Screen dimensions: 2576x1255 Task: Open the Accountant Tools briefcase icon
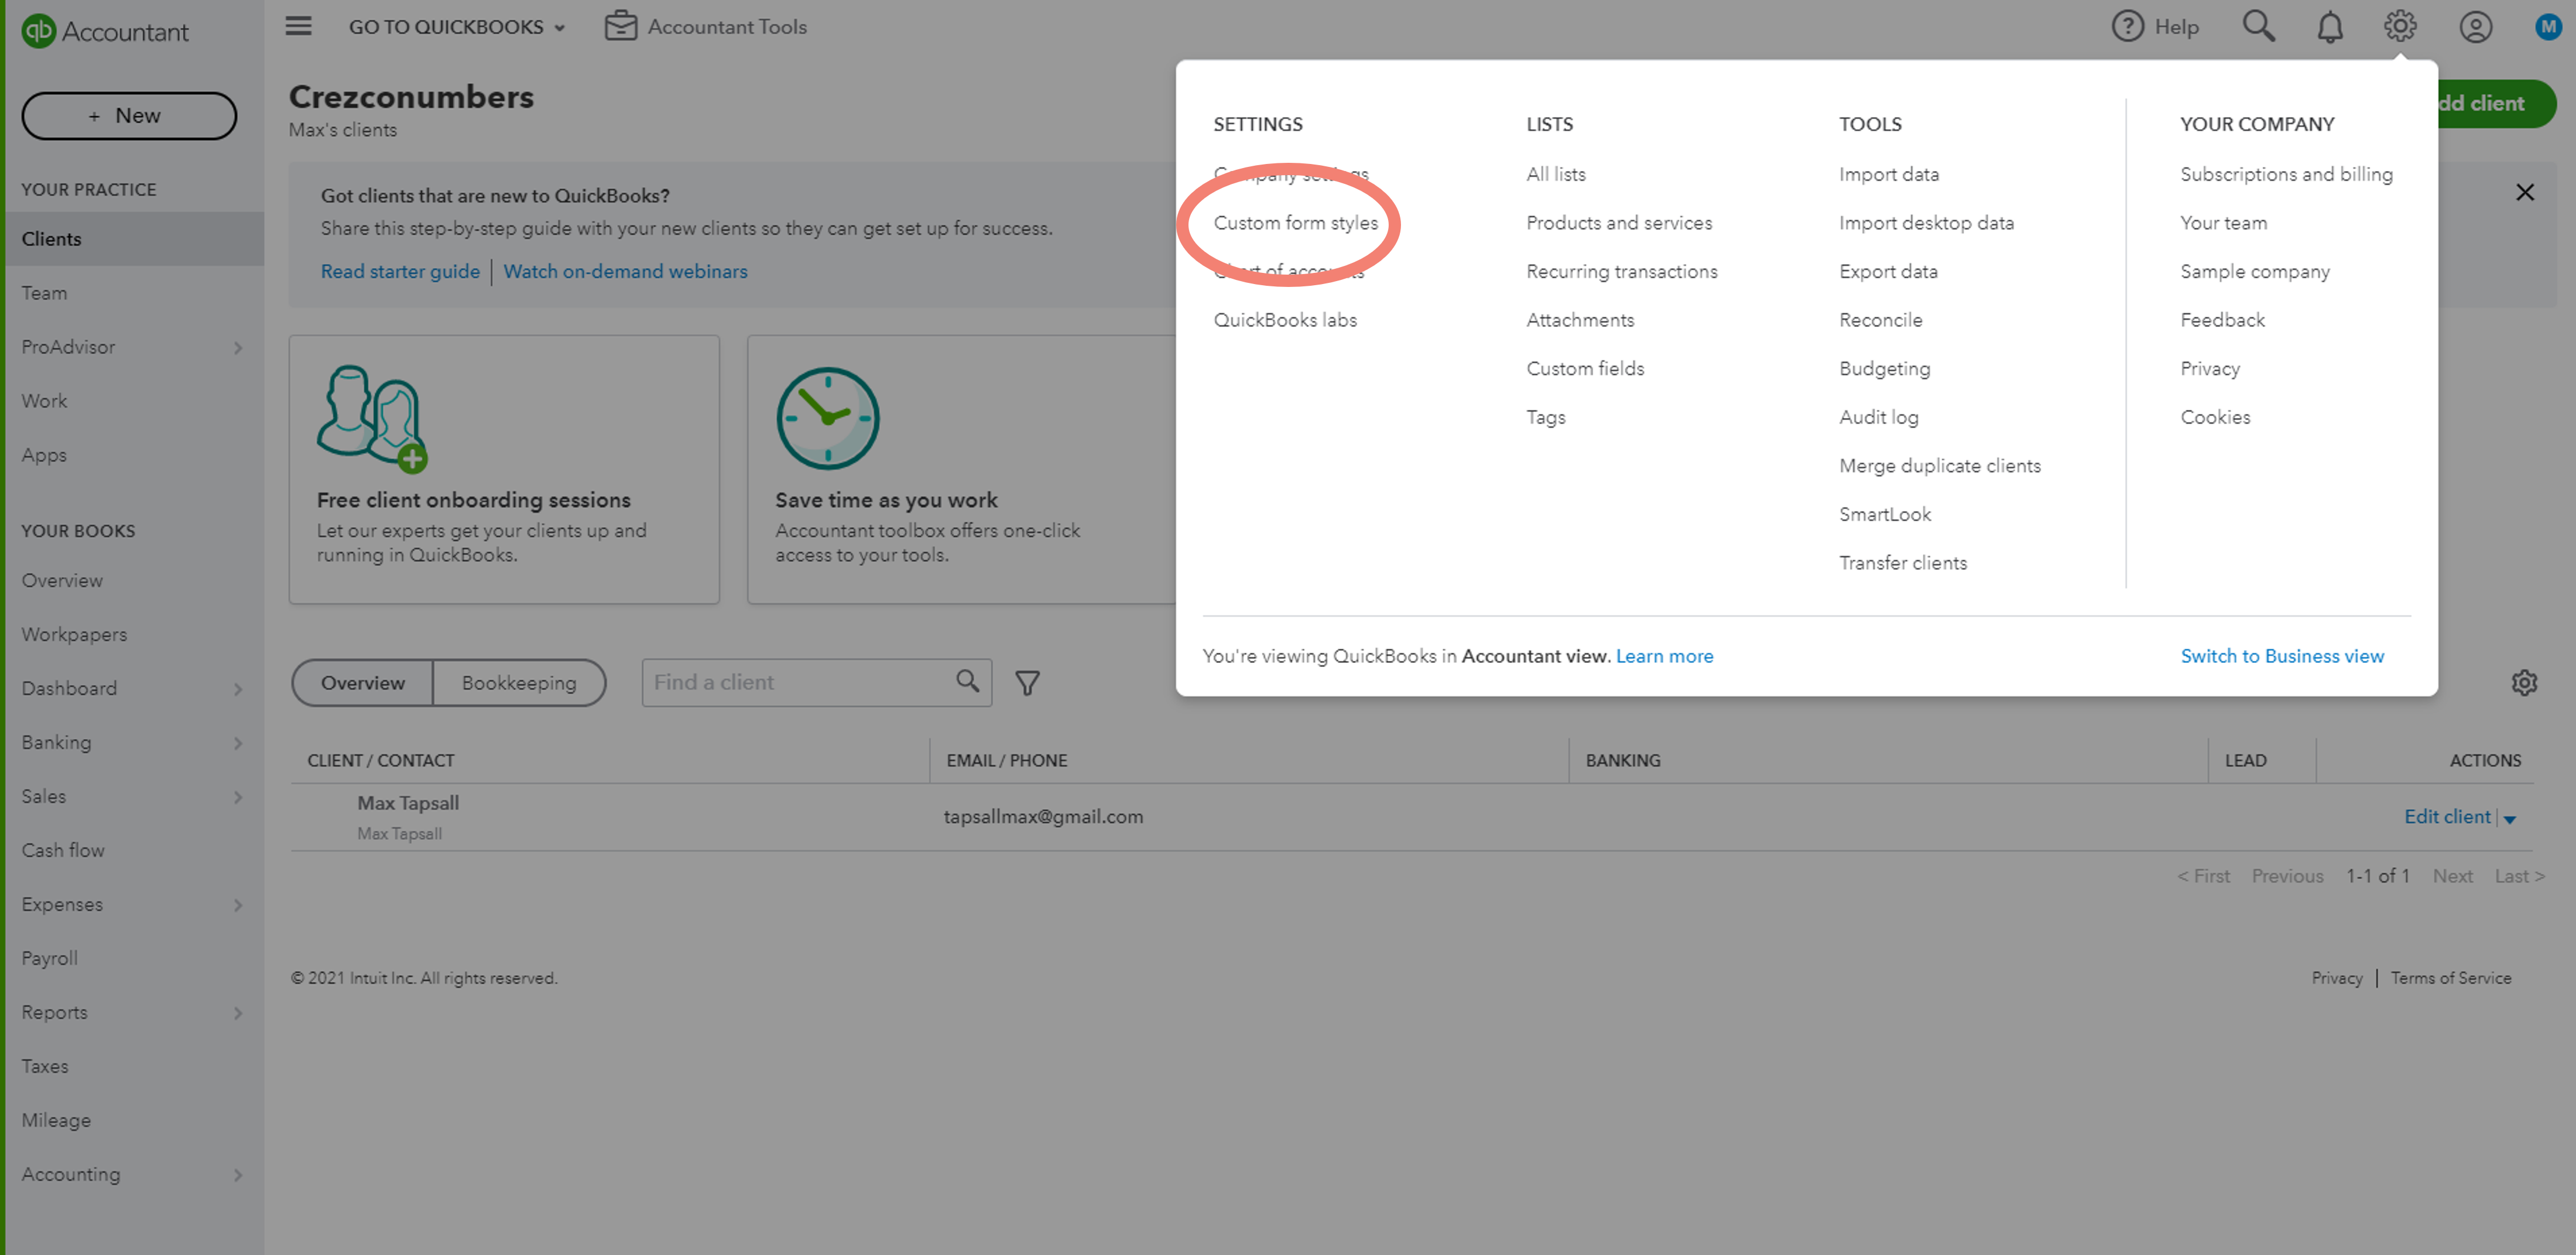(x=620, y=26)
